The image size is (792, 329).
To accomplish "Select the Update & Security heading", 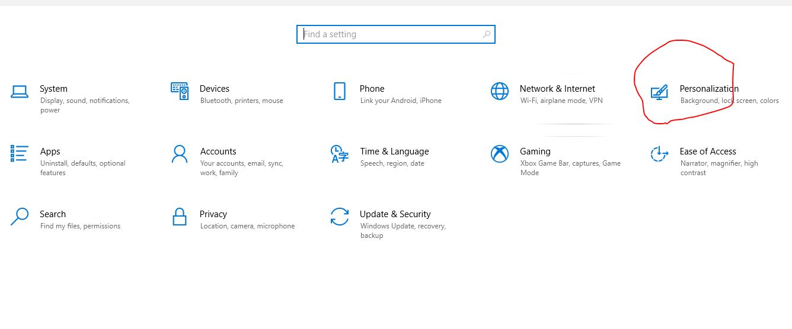I will (395, 214).
